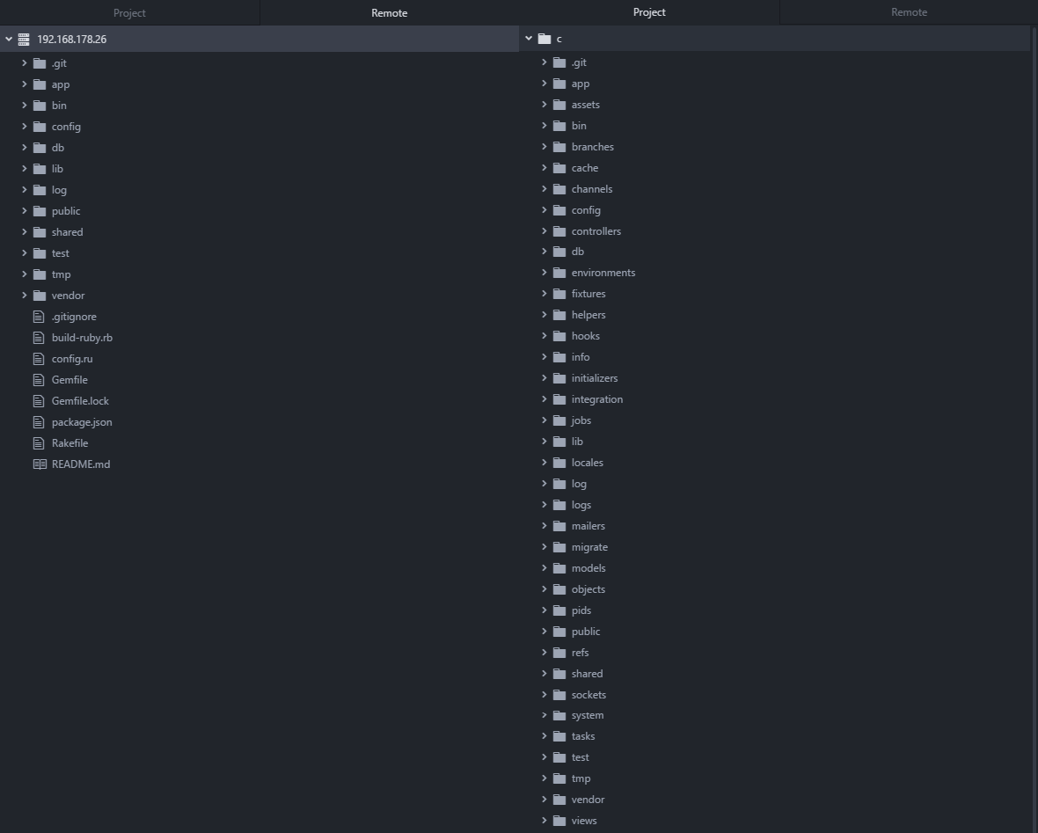Select the Gemfile.lock entry

click(x=79, y=400)
